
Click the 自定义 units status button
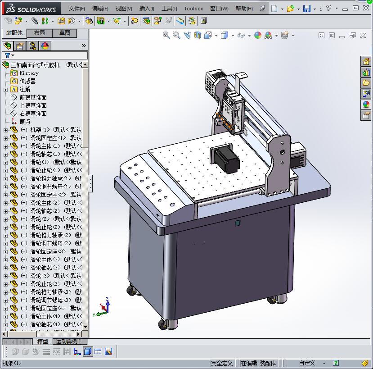point(307,363)
